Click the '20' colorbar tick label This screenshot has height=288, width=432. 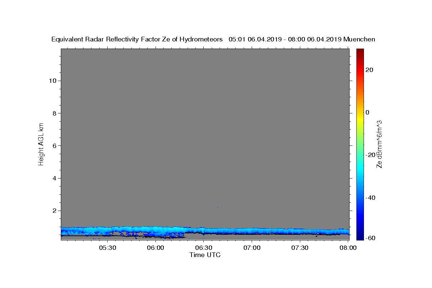[369, 70]
